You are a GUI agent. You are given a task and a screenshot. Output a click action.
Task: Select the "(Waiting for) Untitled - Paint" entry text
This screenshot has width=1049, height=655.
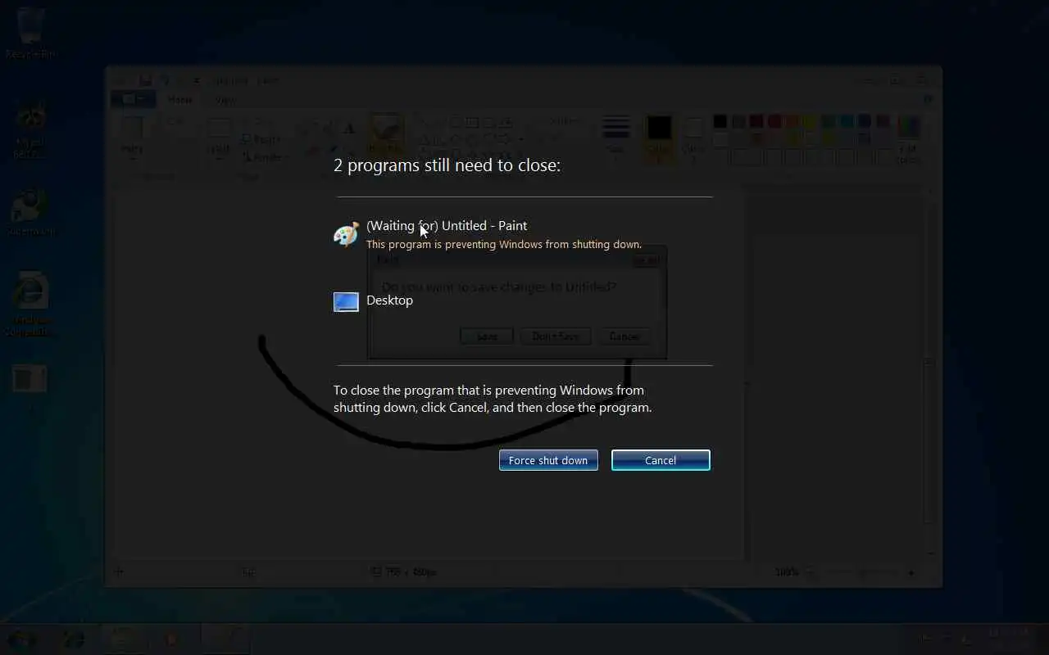(447, 225)
